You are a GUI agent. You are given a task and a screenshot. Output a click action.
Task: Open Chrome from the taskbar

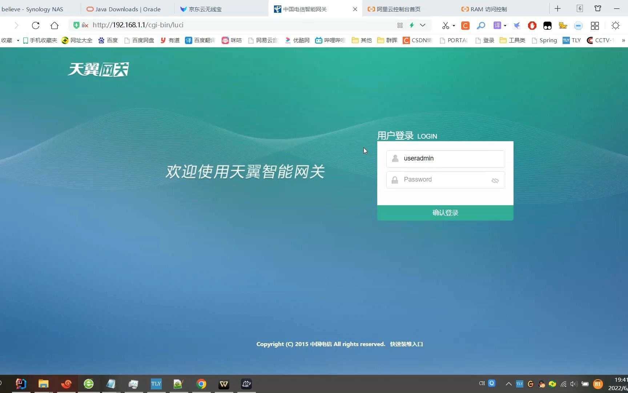(201, 384)
